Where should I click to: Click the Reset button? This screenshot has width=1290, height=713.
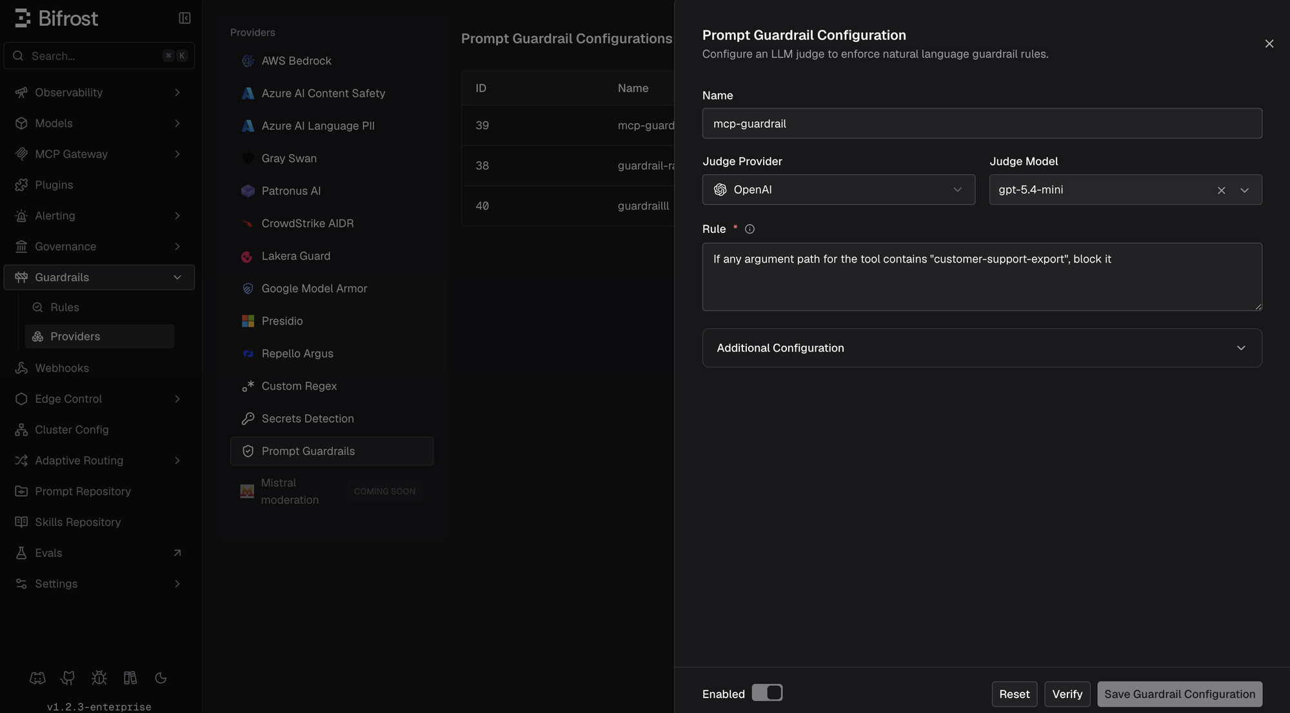(x=1015, y=694)
